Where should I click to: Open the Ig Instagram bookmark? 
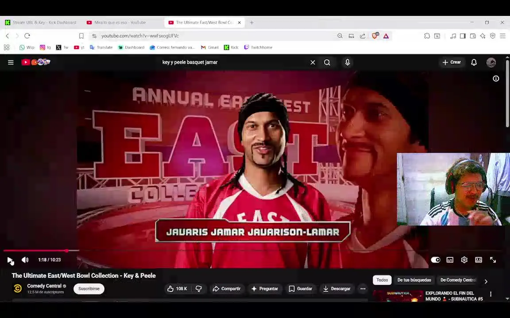(45, 47)
